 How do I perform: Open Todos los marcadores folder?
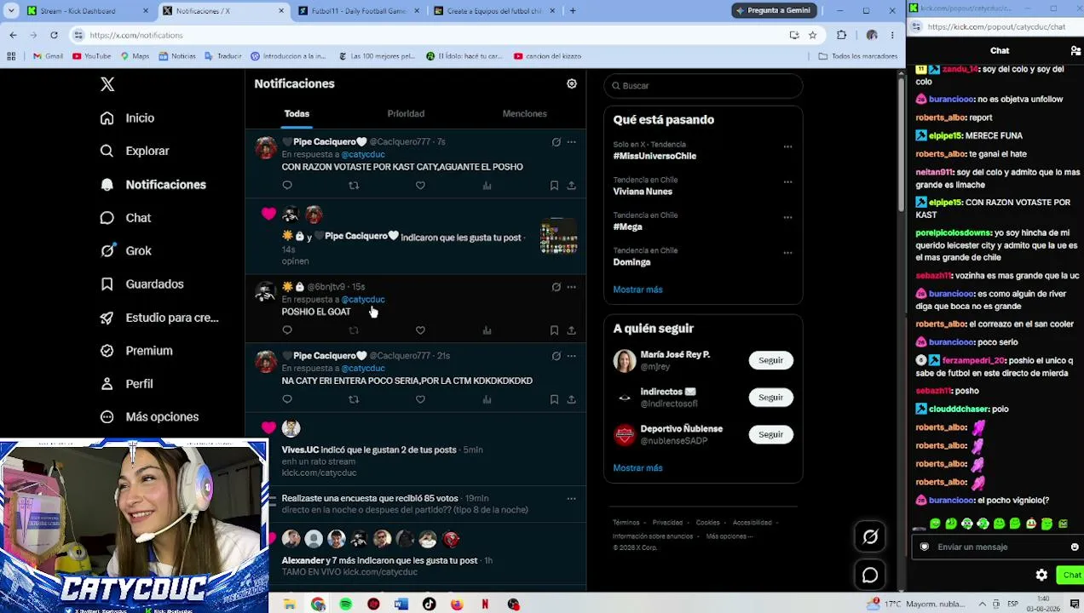pyautogui.click(x=857, y=56)
